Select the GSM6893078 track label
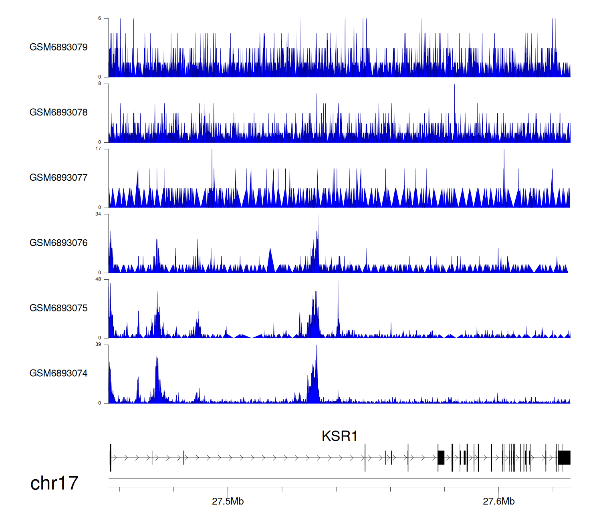The width and height of the screenshot is (601, 529). [x=58, y=113]
